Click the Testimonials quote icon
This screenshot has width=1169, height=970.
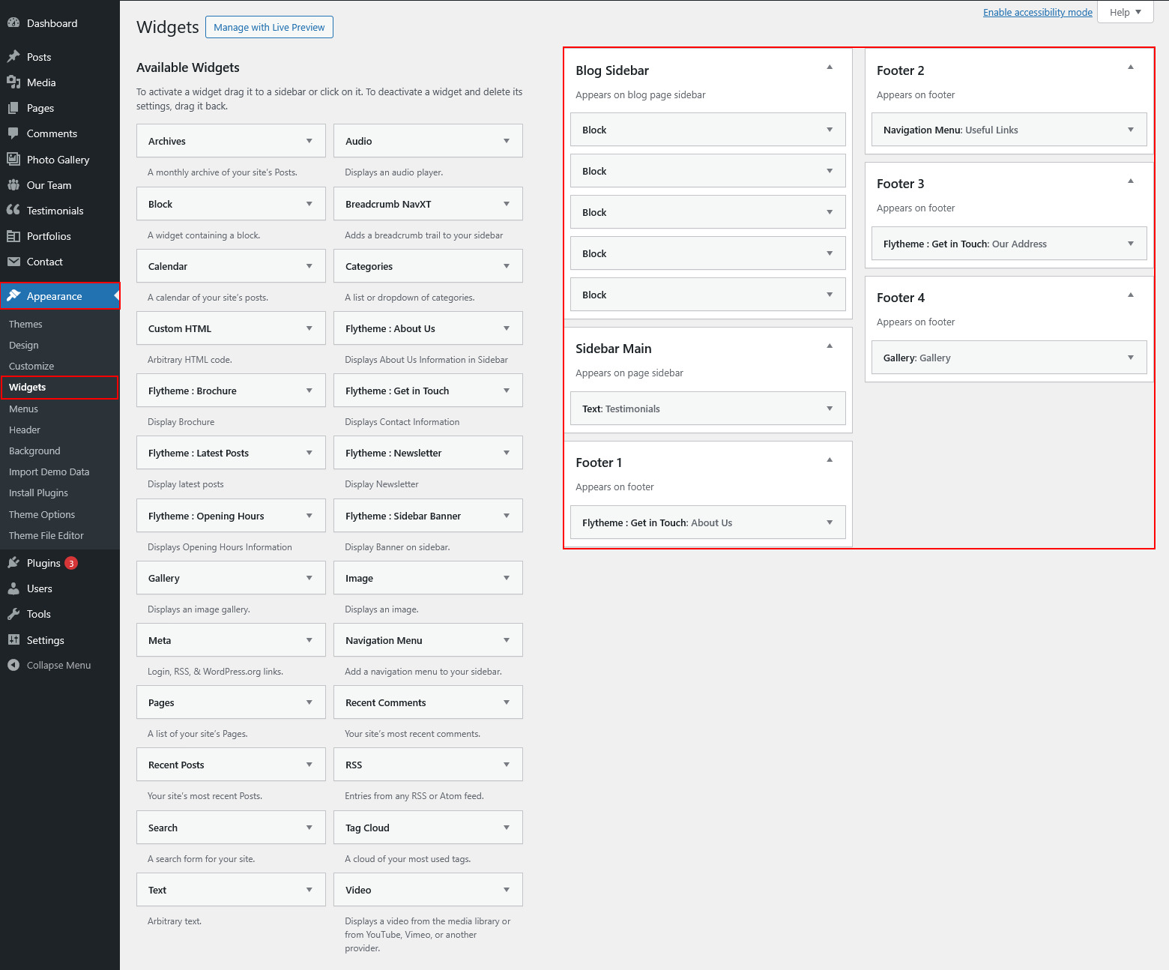pos(13,211)
